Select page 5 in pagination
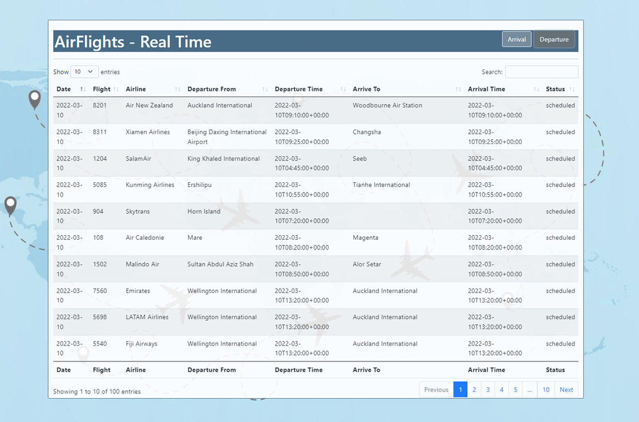The image size is (639, 422). click(x=515, y=390)
